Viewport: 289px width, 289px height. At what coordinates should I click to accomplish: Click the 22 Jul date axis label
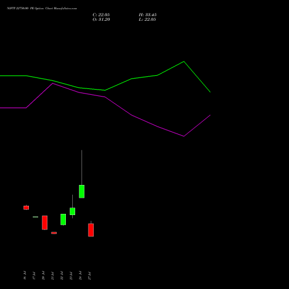tap(62, 275)
